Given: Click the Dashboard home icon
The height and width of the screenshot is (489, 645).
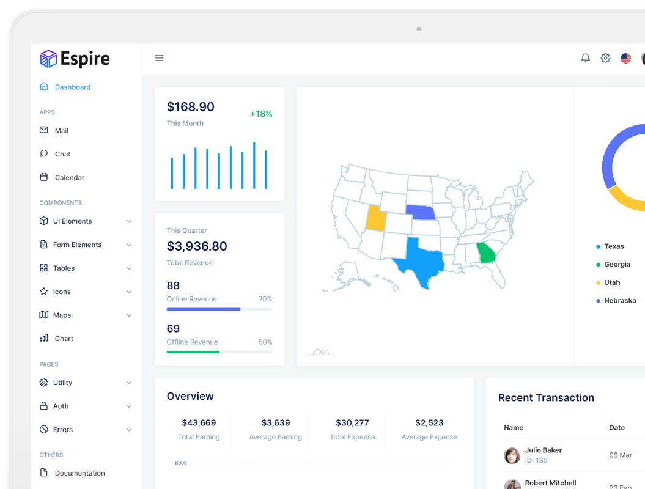Looking at the screenshot, I should tap(43, 86).
